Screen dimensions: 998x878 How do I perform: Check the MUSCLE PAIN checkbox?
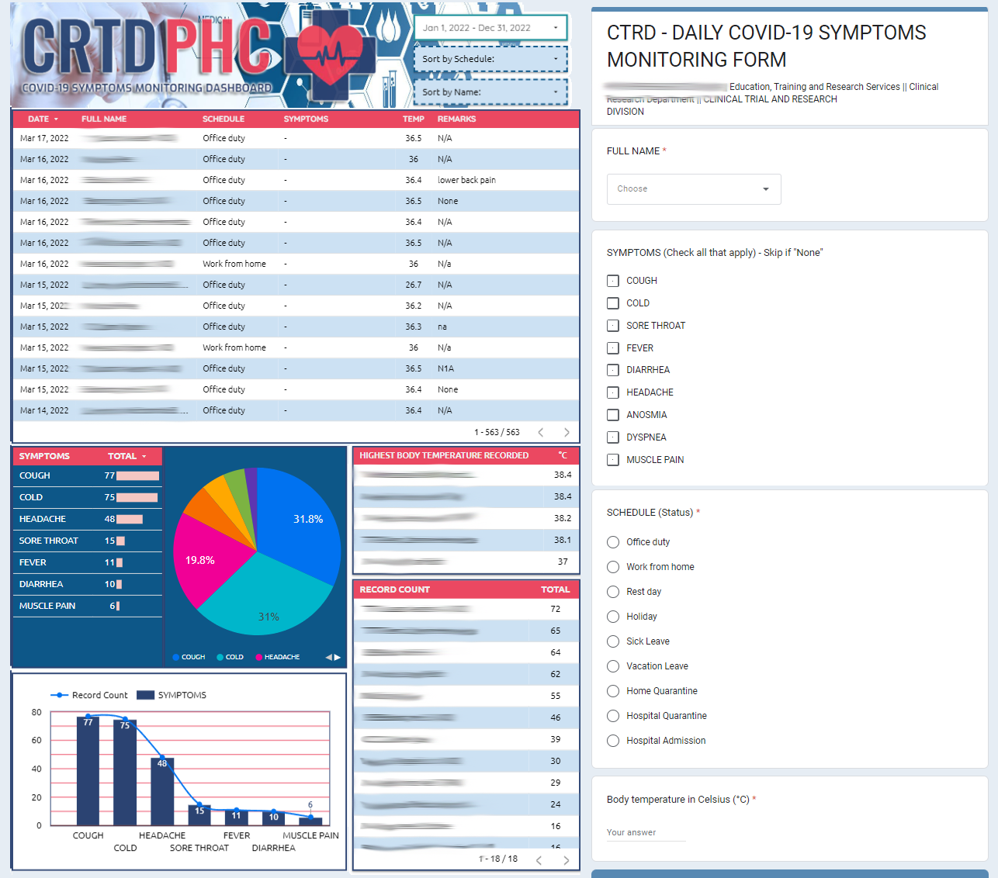613,460
